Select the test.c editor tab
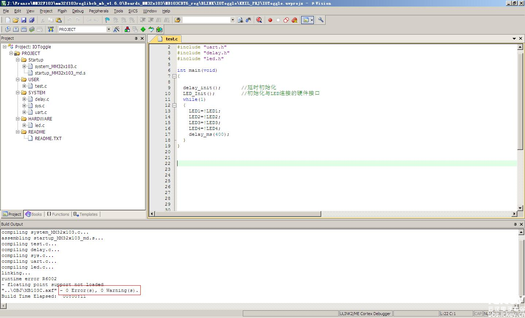This screenshot has width=525, height=318. pyautogui.click(x=169, y=39)
